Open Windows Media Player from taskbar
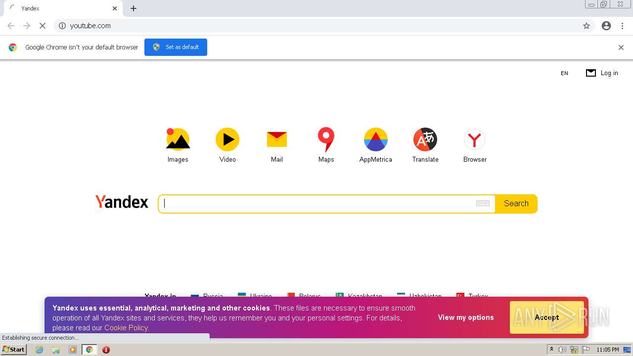Viewport: 633px width, 356px height. coord(73,350)
